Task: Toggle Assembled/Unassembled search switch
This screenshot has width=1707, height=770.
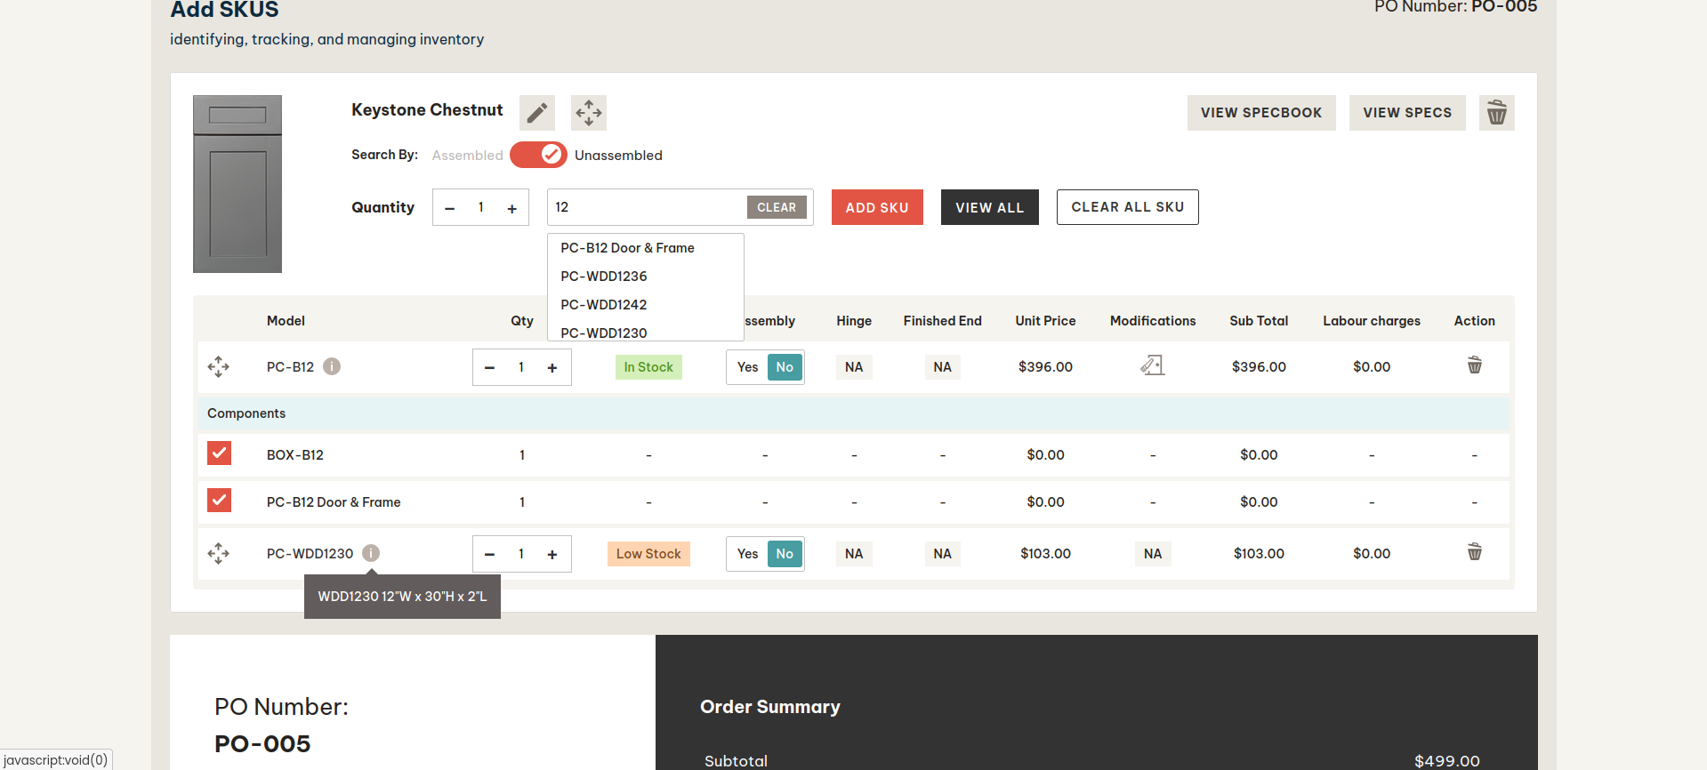Action: pos(538,155)
